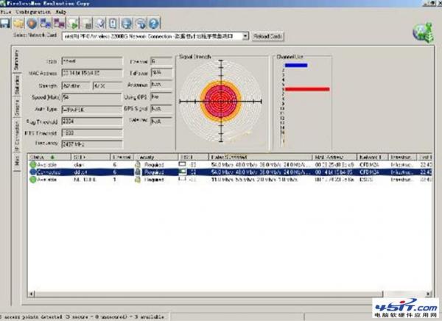Click the Auth Type field

click(x=92, y=110)
